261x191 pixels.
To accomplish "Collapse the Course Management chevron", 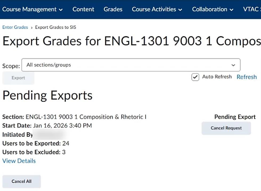I will click(x=61, y=10).
